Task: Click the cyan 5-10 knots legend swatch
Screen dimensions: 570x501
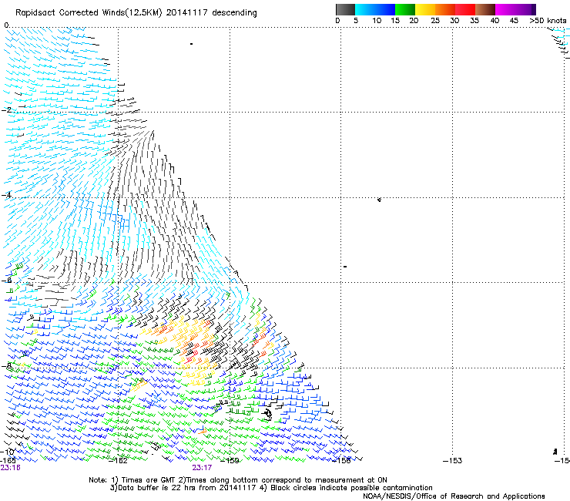Action: tap(365, 9)
